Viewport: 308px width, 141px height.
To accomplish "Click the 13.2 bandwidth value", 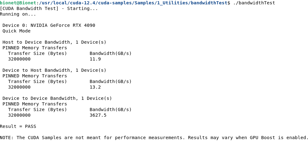I will [95, 87].
